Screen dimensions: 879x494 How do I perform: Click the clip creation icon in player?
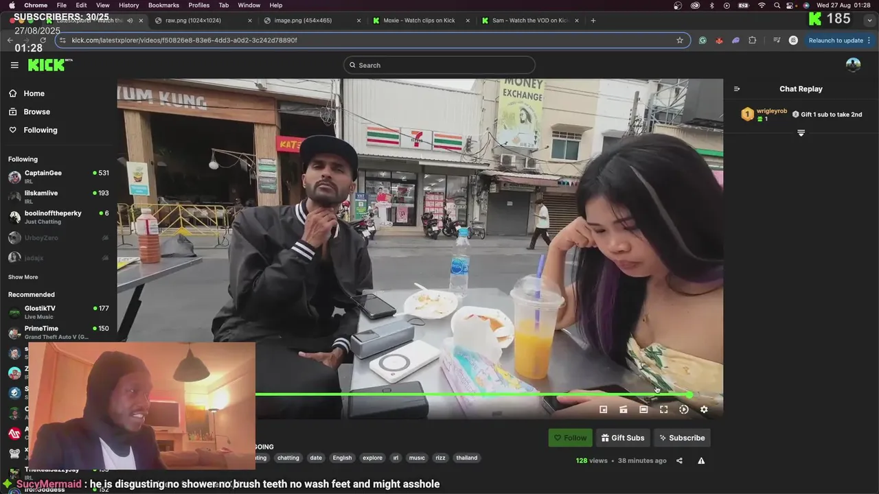(x=624, y=410)
